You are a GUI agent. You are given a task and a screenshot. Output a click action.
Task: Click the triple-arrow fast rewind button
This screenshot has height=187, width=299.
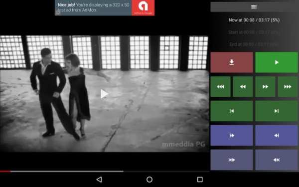(x=220, y=87)
